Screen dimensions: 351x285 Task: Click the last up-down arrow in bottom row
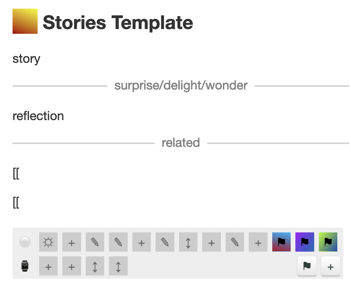[x=118, y=267]
